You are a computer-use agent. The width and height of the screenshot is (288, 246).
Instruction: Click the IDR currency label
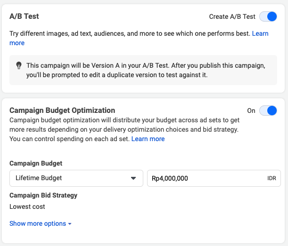tap(272, 178)
